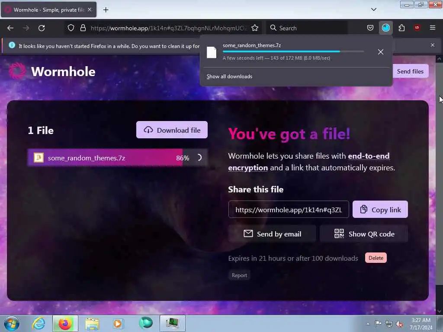Open Windows Explorer folder taskbar icon
Image resolution: width=443 pixels, height=332 pixels.
[92, 323]
